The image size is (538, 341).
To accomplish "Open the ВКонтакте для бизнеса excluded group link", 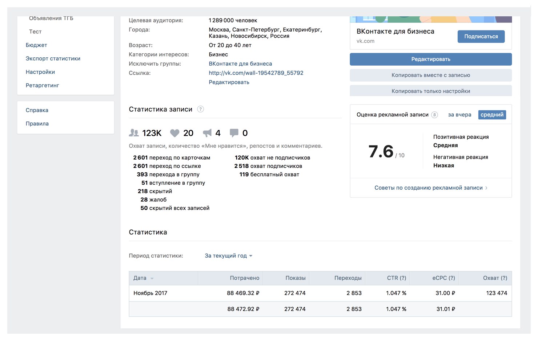I will tap(240, 63).
